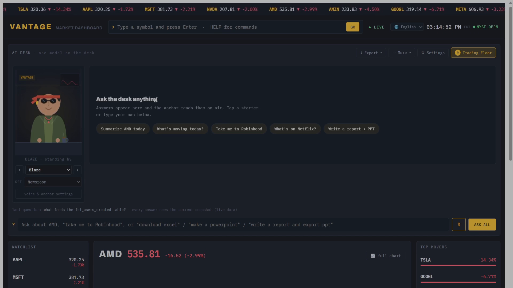Focus the Ask about AMD question field

pos(233,225)
